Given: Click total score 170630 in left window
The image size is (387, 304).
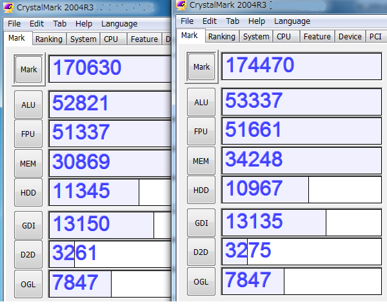Looking at the screenshot, I should (x=110, y=69).
